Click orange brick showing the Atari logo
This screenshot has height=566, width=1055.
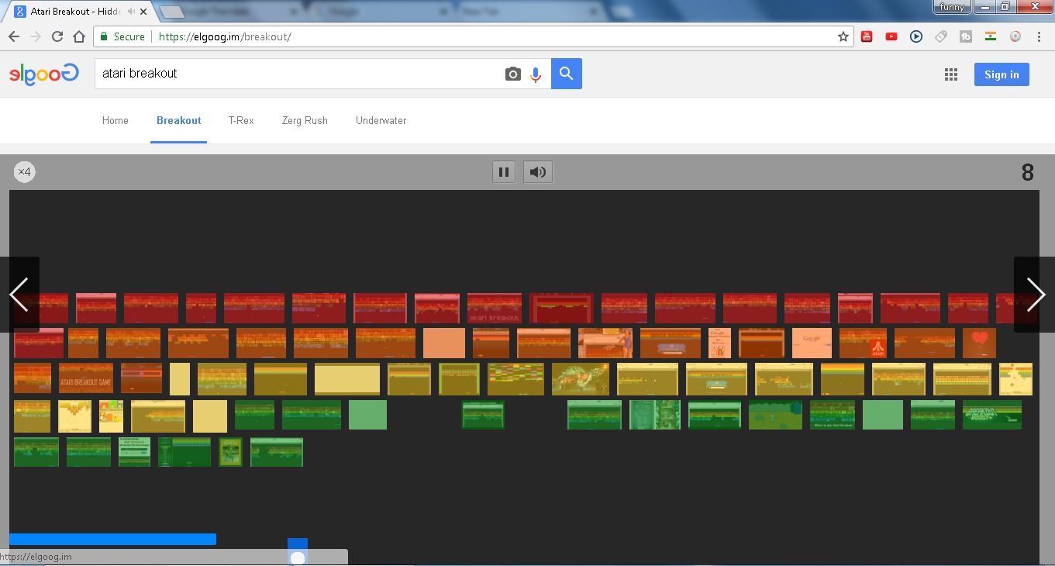click(863, 343)
